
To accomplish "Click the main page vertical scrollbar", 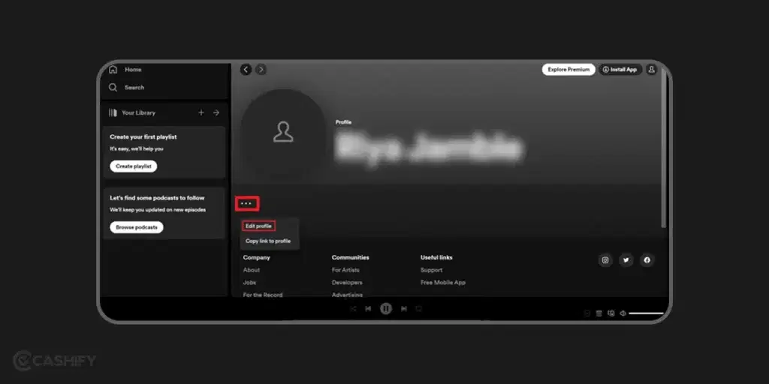I will click(x=664, y=148).
